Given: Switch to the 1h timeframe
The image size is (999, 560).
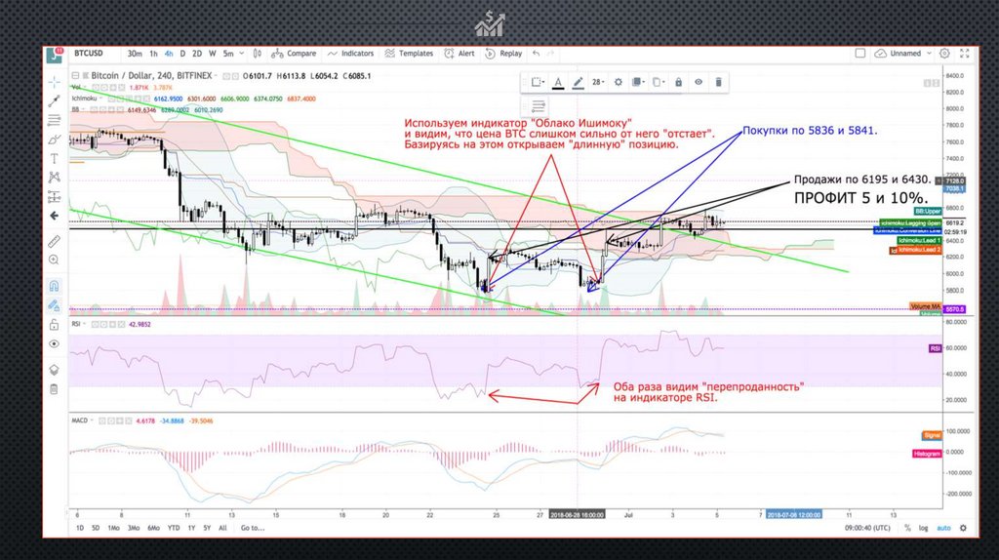Looking at the screenshot, I should pos(154,54).
